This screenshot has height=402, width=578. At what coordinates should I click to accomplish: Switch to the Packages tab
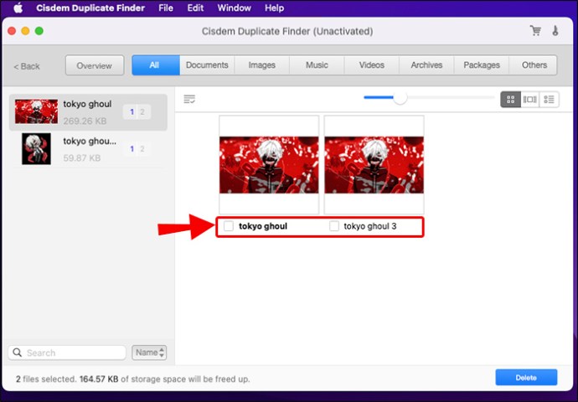coord(482,65)
